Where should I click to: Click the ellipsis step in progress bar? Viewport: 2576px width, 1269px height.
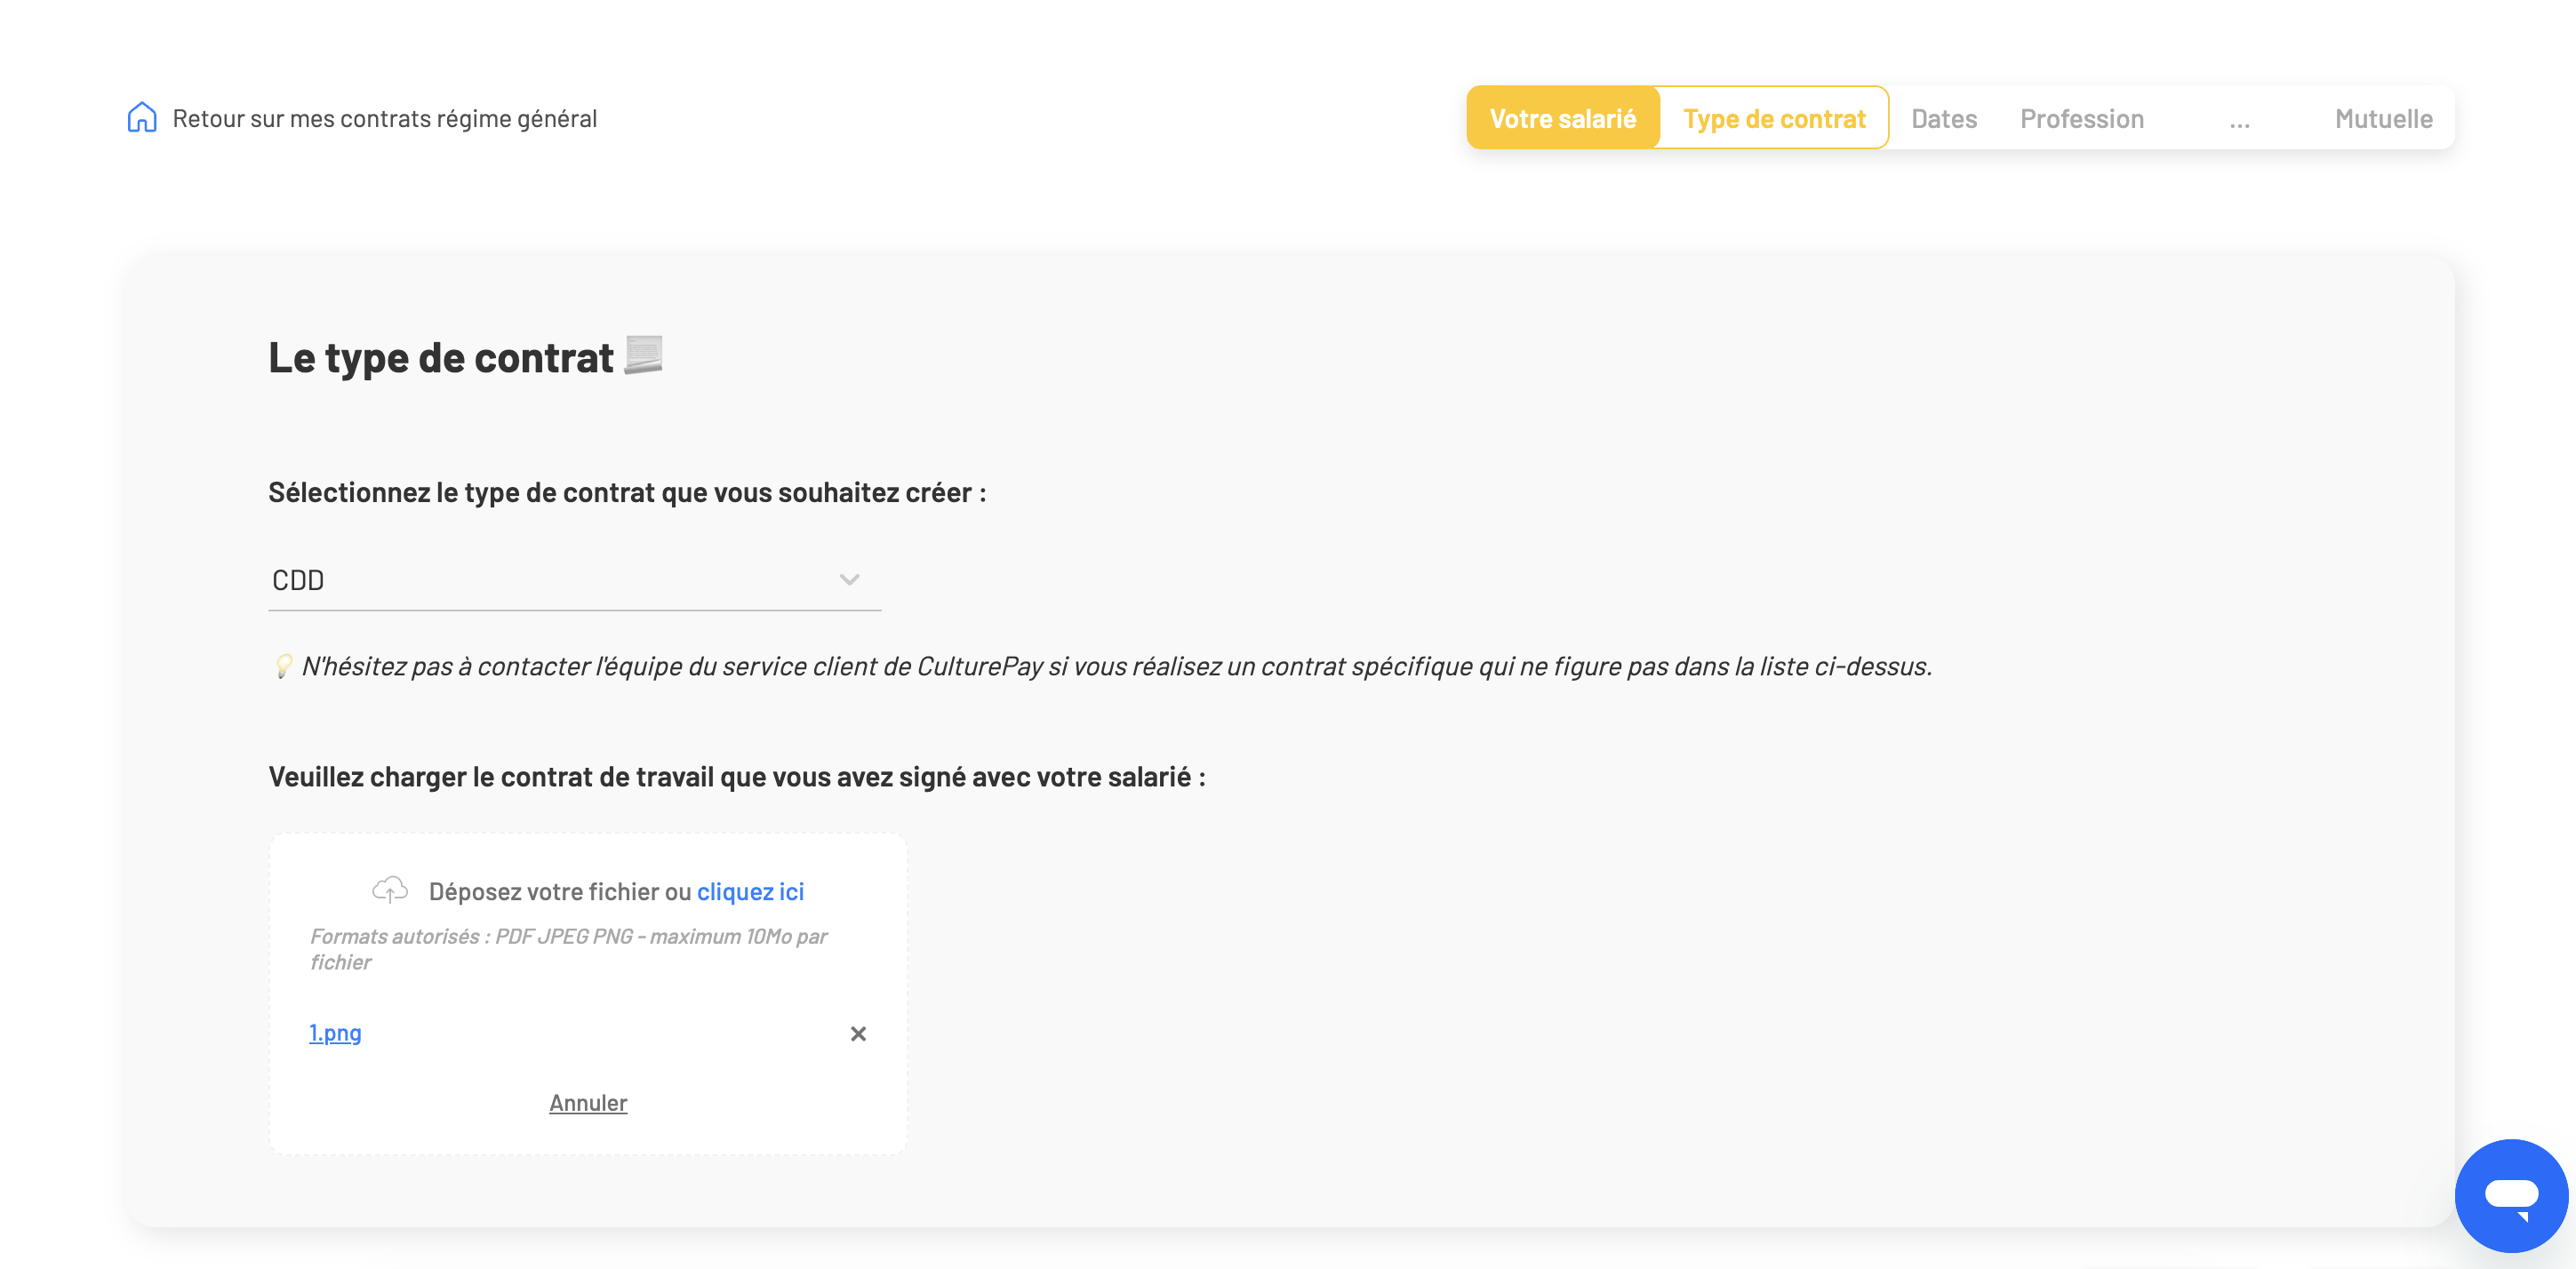point(2239,121)
